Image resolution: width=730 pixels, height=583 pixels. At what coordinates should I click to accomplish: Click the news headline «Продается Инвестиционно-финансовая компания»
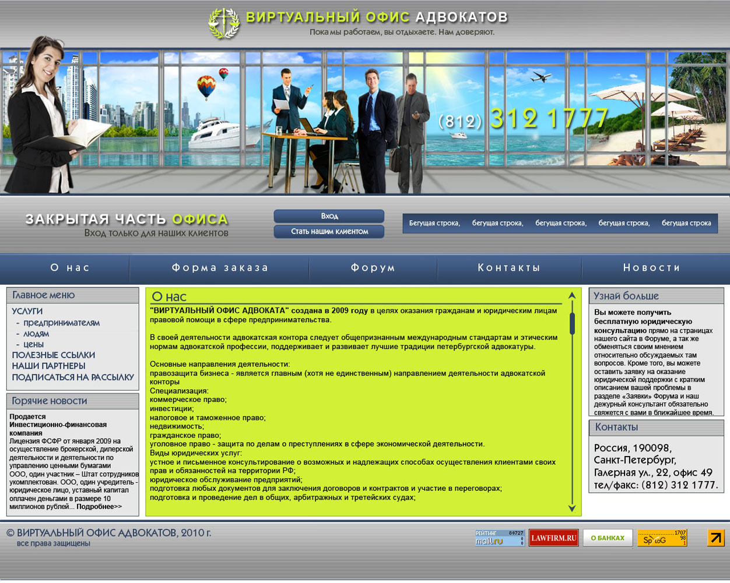tap(58, 425)
